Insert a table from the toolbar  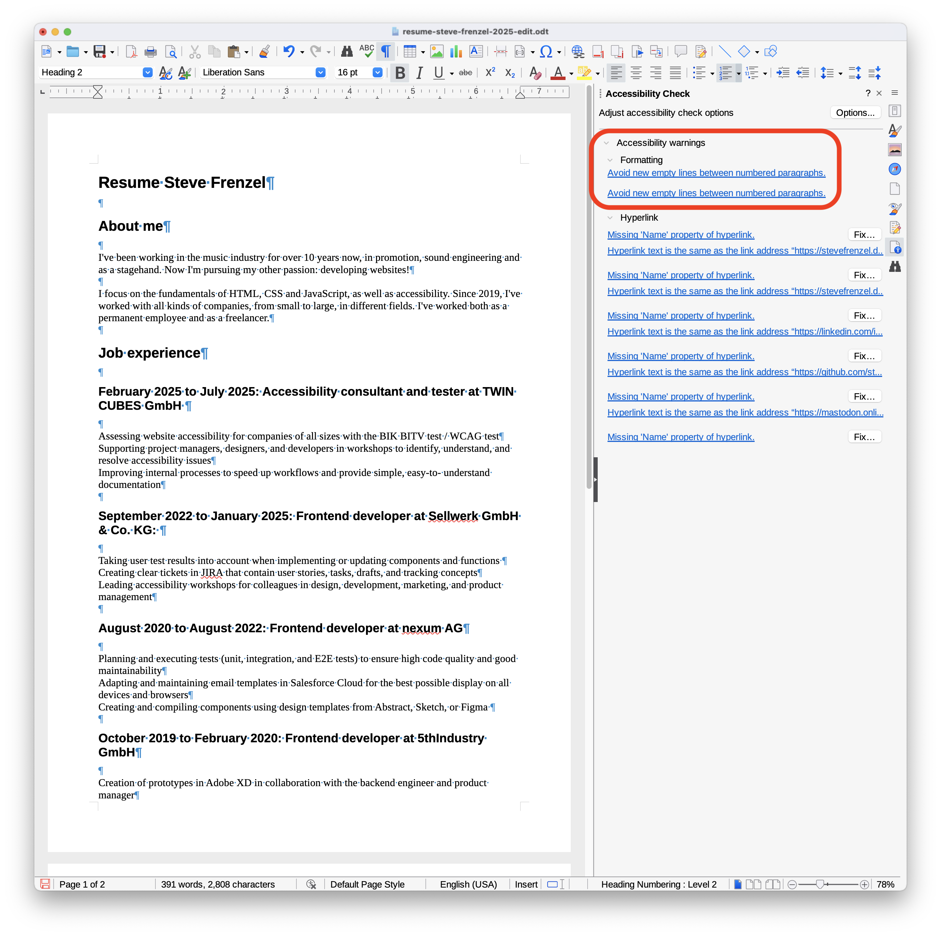410,51
